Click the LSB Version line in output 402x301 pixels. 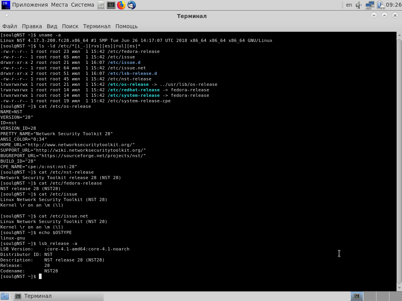click(x=65, y=249)
